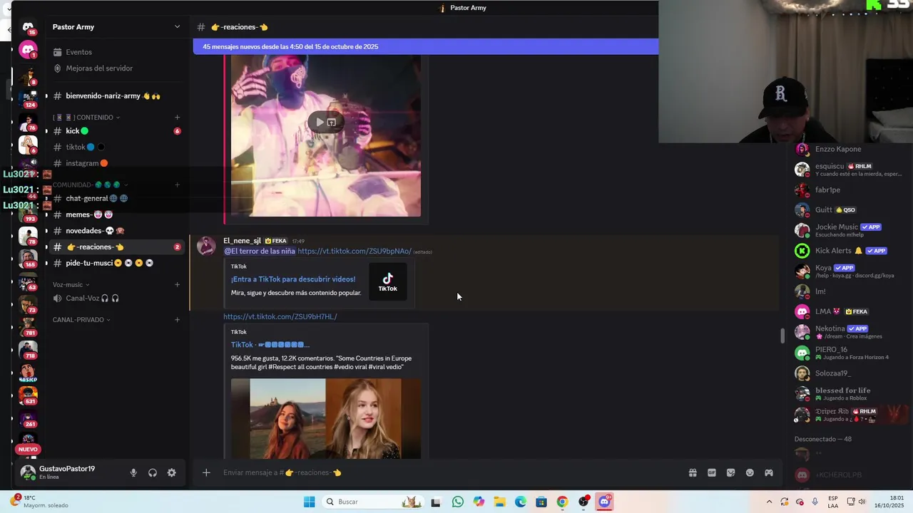Image resolution: width=913 pixels, height=513 pixels.
Task: Open direct messages icon with badge 15
Action: [x=28, y=28]
